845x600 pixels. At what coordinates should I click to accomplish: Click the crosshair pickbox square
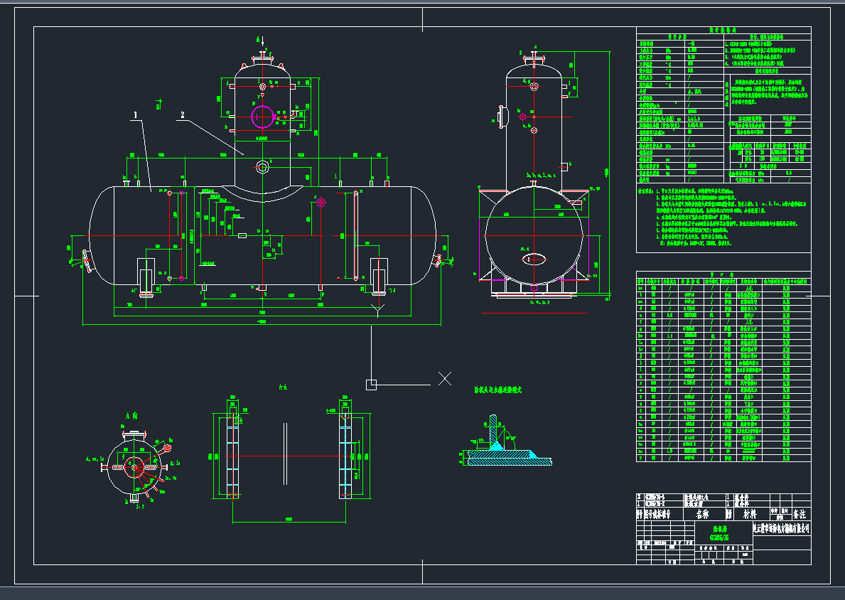click(371, 385)
